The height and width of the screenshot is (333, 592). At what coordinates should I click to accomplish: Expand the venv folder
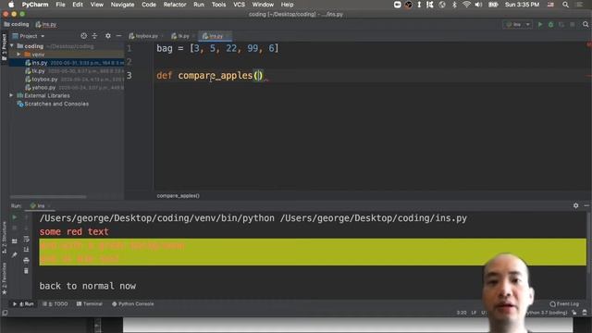pos(18,55)
